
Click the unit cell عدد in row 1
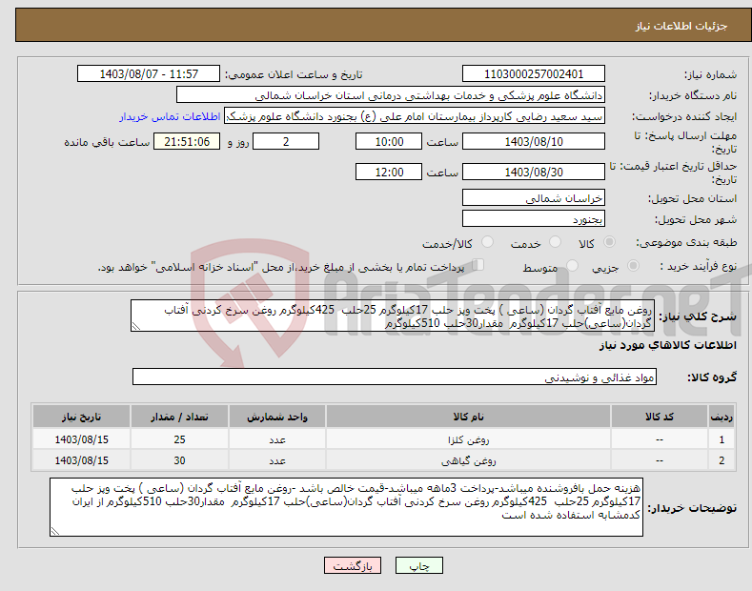click(277, 439)
